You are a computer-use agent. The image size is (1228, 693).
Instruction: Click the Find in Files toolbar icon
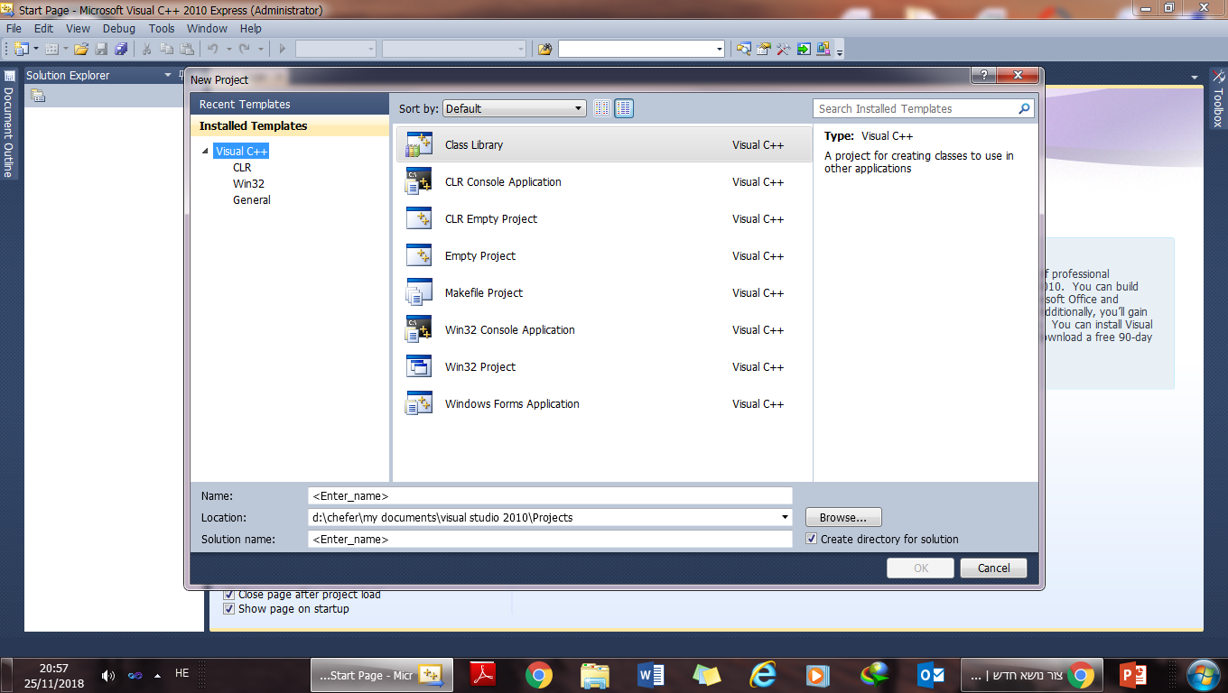(544, 49)
